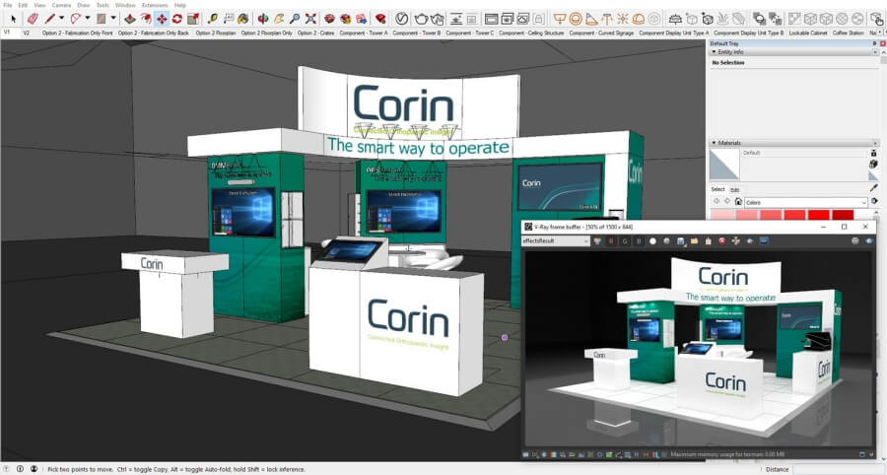Pick the material eyedropper sample tool

click(873, 188)
